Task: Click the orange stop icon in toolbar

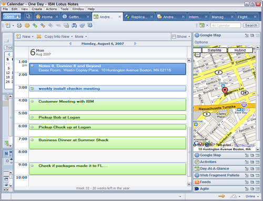Action: pos(27,25)
